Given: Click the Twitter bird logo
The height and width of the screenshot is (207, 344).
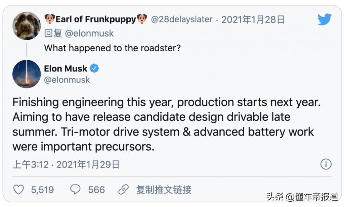Looking at the screenshot, I should coord(325,19).
